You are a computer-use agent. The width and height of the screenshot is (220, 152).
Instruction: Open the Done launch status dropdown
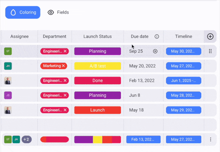pyautogui.click(x=98, y=81)
